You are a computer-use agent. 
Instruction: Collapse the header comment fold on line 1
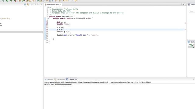coord(48,7)
